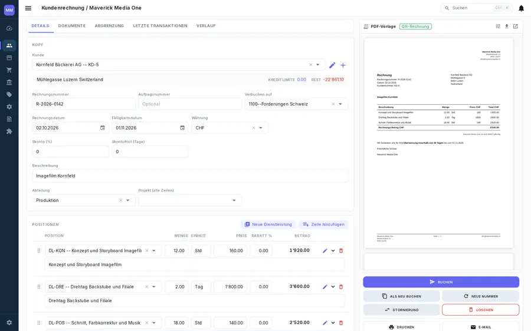Open the storefront sidebar icon
This screenshot has width=531, height=331.
pos(9,58)
